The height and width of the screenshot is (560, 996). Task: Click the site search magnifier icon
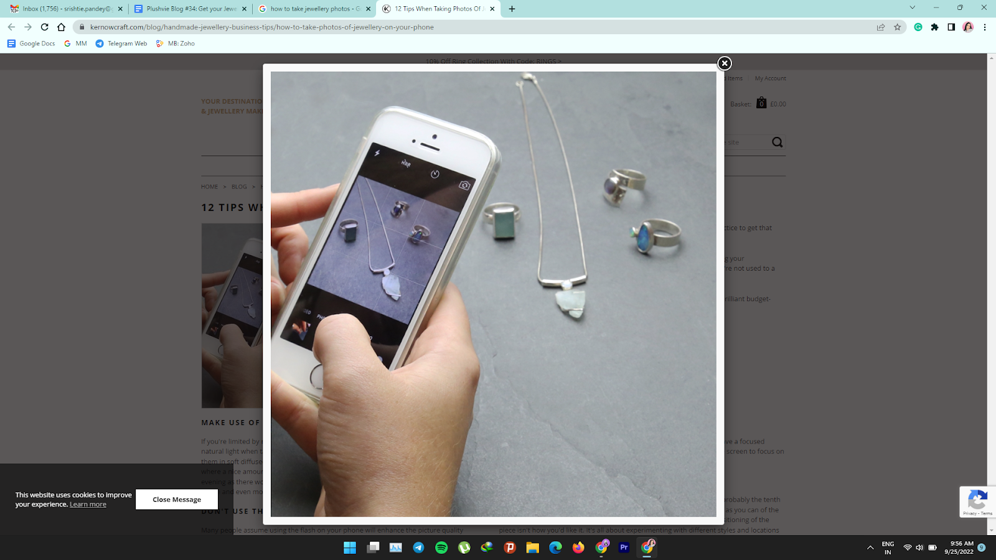click(778, 142)
